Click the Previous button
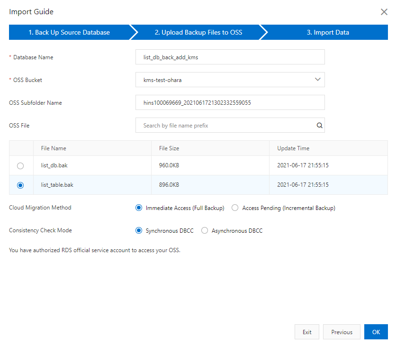396x346 pixels. coord(342,332)
